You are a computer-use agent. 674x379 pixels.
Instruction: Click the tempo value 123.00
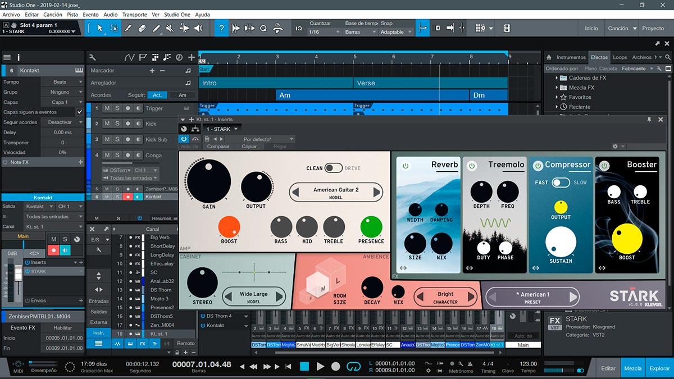pyautogui.click(x=528, y=364)
